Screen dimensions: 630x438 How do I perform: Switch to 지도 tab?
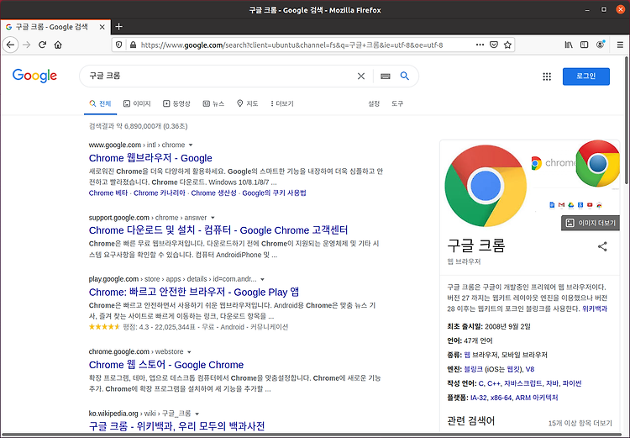(247, 103)
